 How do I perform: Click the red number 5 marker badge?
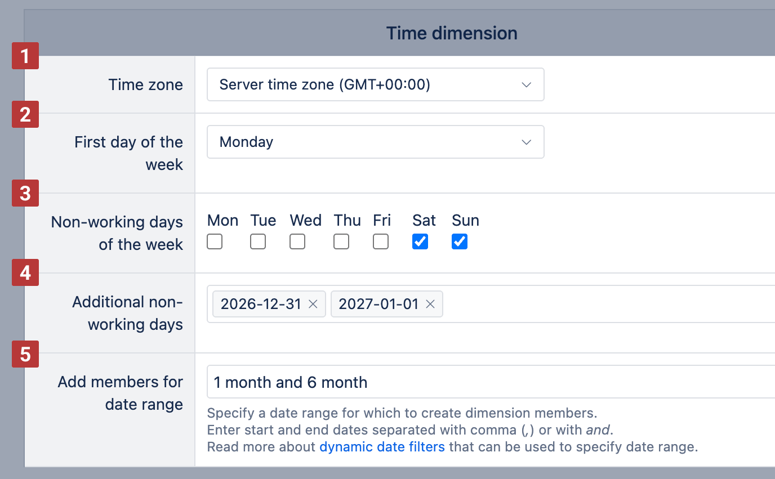point(25,354)
